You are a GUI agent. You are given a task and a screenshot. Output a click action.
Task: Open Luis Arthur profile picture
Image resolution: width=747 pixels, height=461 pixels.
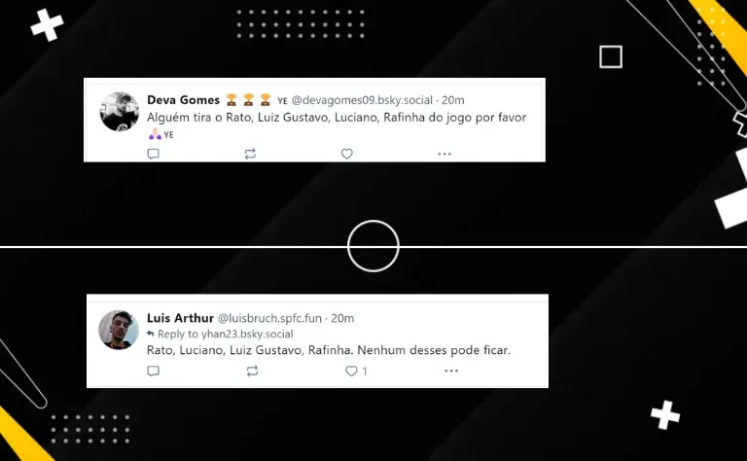click(x=119, y=330)
